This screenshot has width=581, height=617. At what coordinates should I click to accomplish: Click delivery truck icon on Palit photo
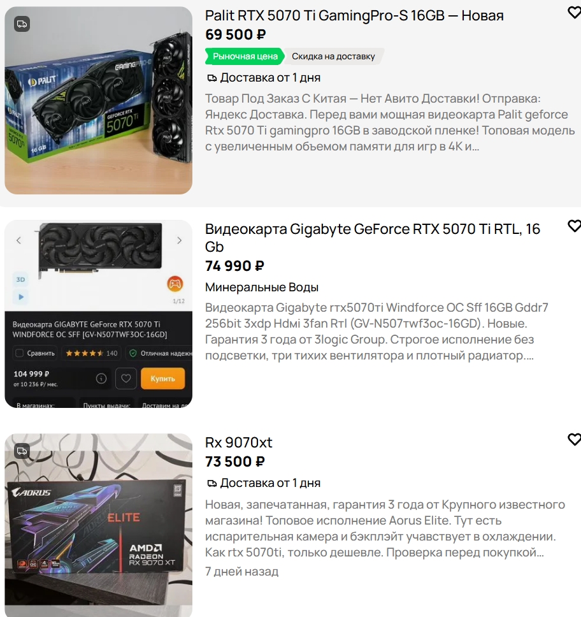click(x=22, y=24)
